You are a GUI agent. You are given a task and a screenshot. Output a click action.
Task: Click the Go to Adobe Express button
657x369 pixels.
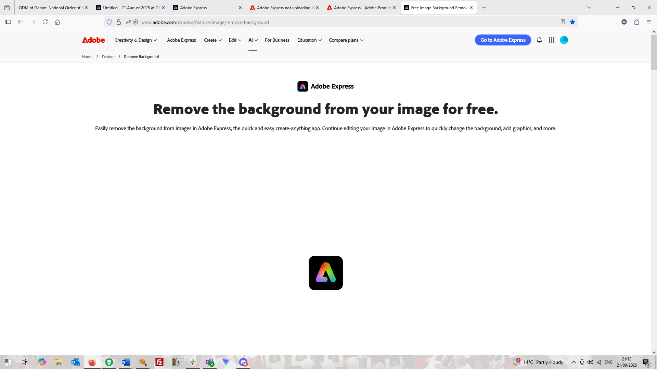[x=503, y=40]
